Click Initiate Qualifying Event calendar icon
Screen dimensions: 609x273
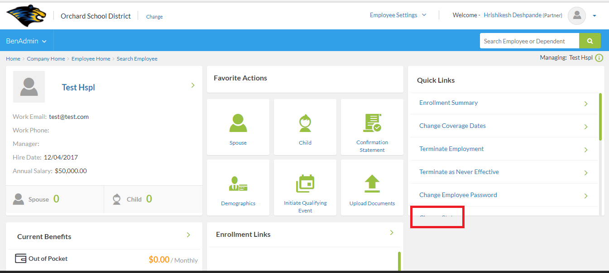pyautogui.click(x=305, y=184)
